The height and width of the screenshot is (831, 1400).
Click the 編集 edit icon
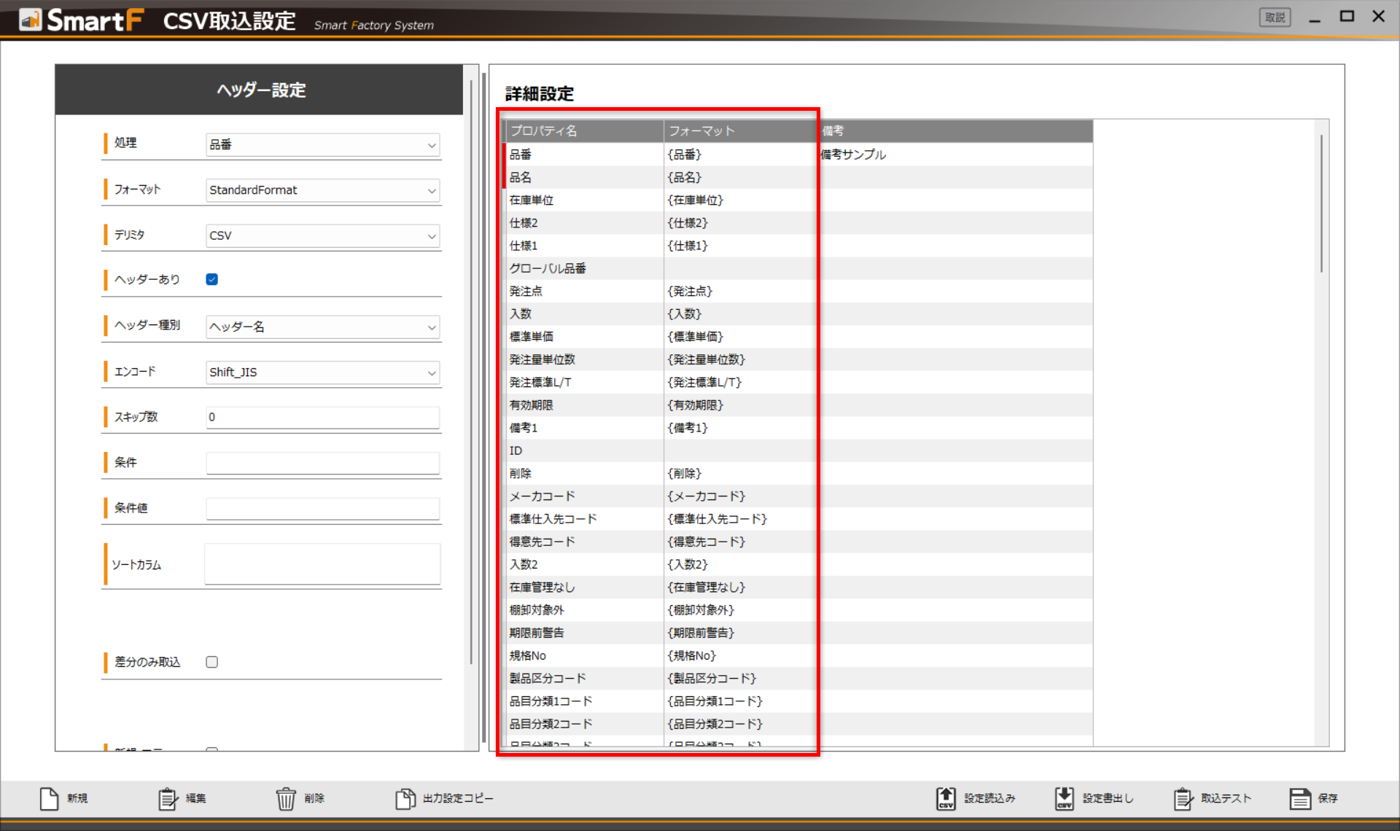click(x=168, y=799)
